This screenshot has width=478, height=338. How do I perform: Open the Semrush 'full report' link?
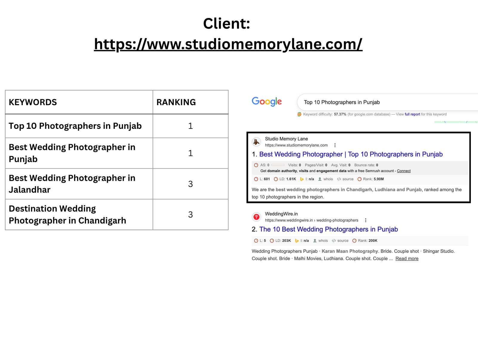(x=412, y=114)
